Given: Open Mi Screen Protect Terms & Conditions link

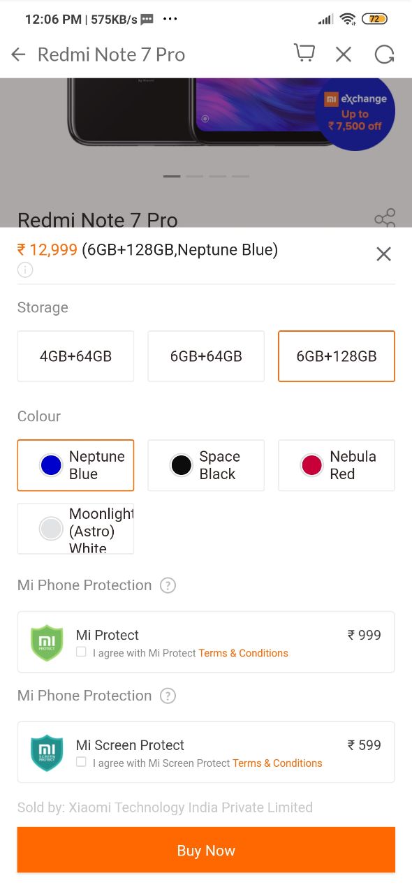Looking at the screenshot, I should coord(277,763).
